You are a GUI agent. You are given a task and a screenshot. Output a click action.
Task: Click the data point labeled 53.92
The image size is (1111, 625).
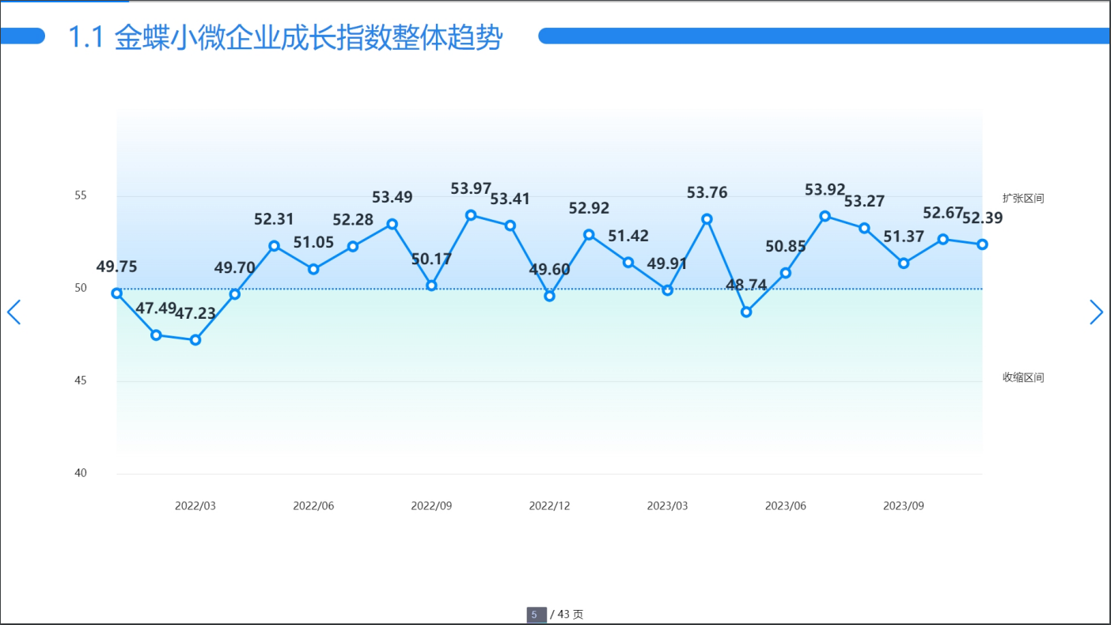pos(825,216)
